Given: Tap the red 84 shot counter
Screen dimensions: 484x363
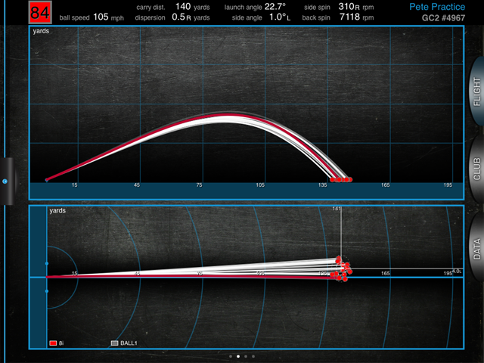Looking at the screenshot, I should click(40, 11).
